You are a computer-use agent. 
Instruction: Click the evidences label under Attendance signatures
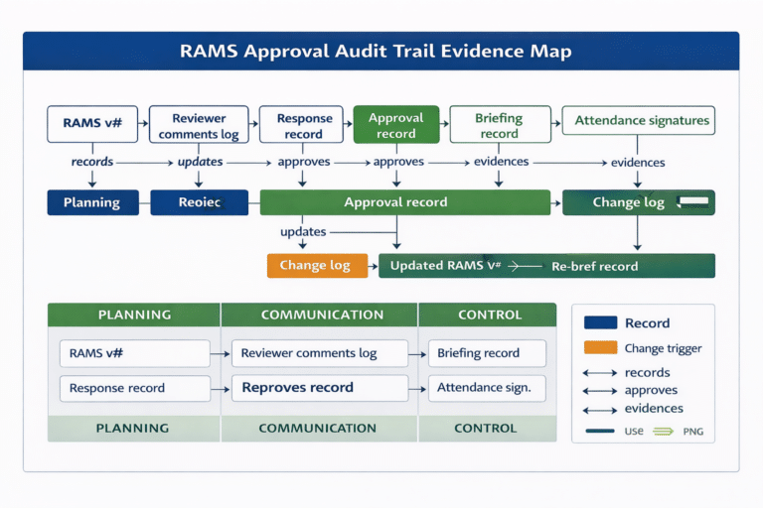tap(638, 163)
